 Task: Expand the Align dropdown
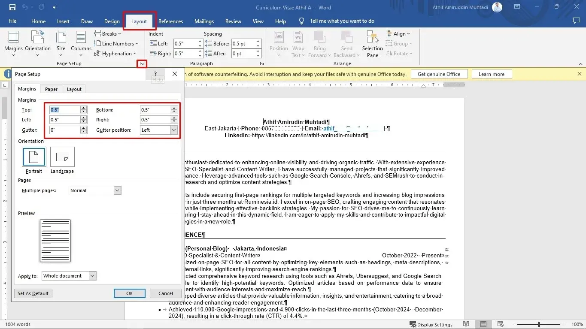[398, 34]
